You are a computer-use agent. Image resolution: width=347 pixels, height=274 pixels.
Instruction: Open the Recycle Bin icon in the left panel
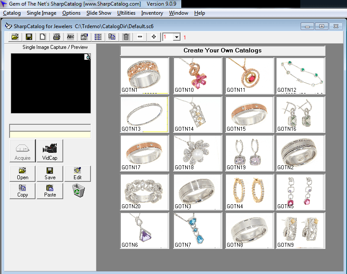click(x=78, y=190)
